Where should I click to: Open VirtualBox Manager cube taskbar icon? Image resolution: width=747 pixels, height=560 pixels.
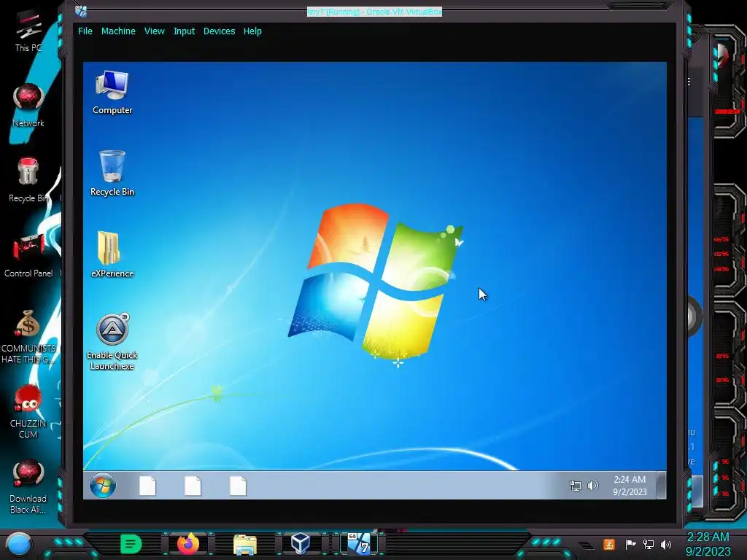(x=301, y=543)
